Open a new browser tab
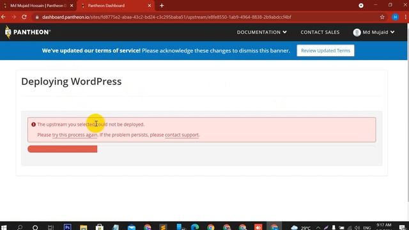 coord(162,6)
